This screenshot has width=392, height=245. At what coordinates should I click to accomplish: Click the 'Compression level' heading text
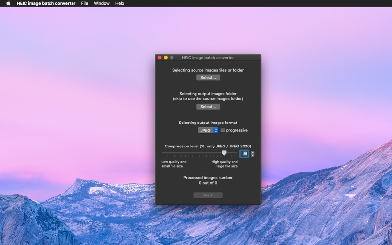click(208, 146)
